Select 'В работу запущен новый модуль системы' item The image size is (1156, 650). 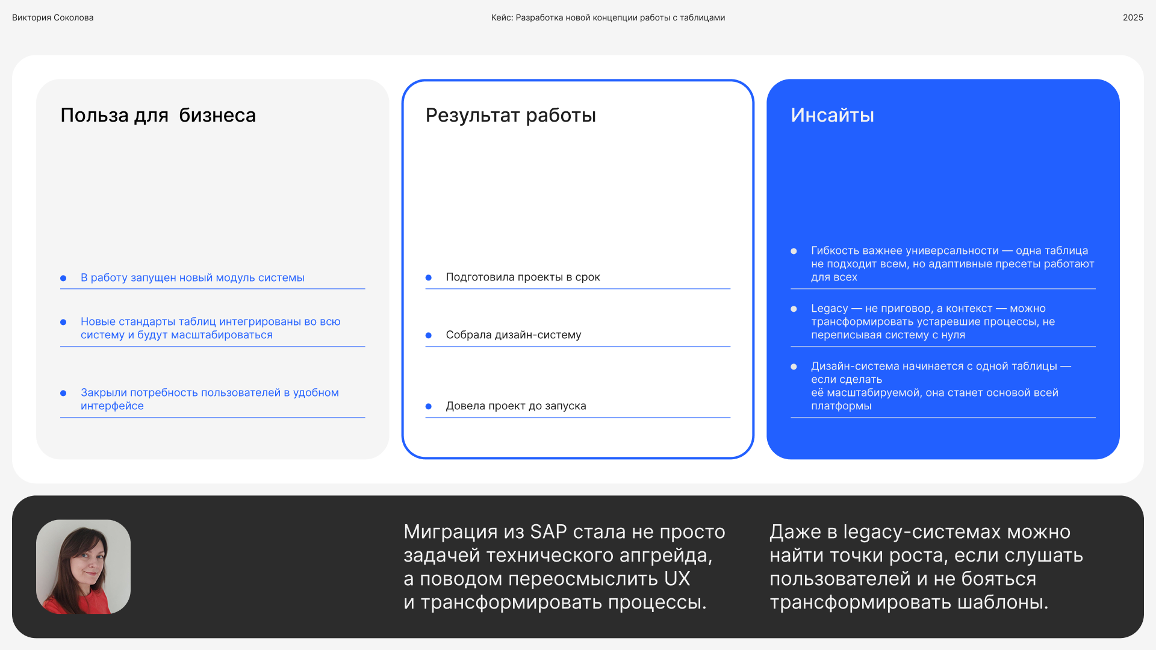click(x=192, y=277)
